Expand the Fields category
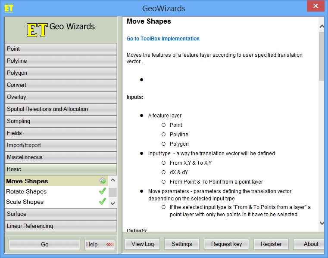The height and width of the screenshot is (258, 328). pyautogui.click(x=61, y=133)
